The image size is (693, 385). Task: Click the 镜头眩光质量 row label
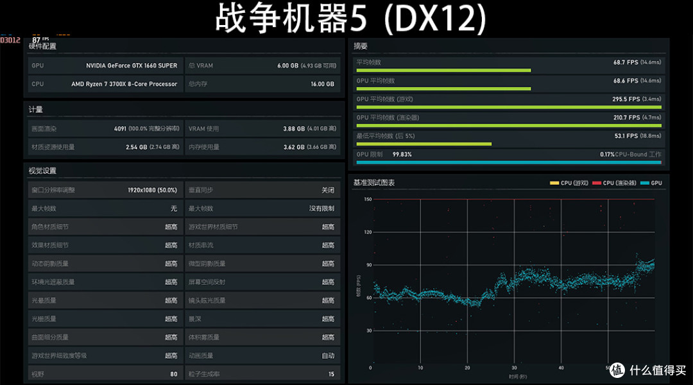click(207, 300)
